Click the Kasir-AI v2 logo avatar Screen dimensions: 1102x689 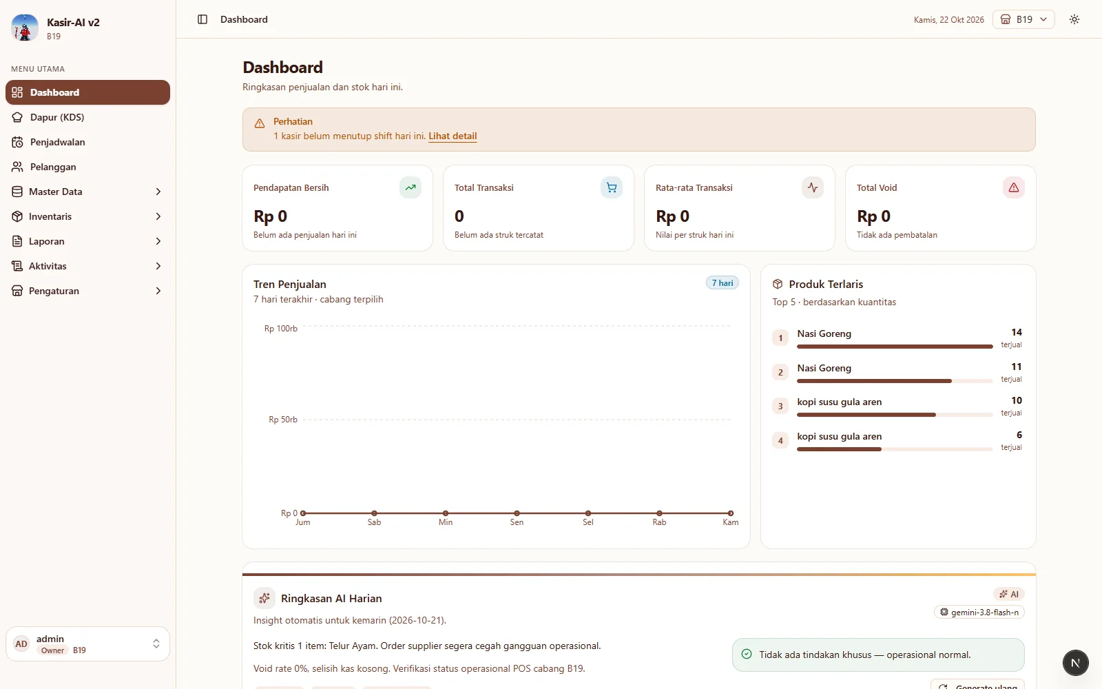click(25, 28)
